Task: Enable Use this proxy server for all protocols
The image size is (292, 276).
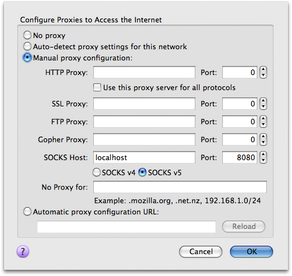Action: click(x=97, y=87)
